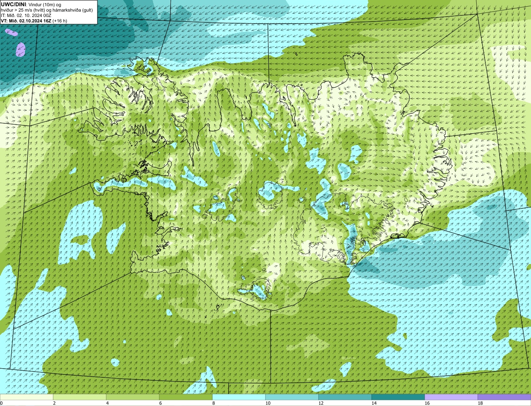The width and height of the screenshot is (531, 406).
Task: Select the "IT: Mið. 02. 10. 2024 00Z" line
Action: pos(26,15)
